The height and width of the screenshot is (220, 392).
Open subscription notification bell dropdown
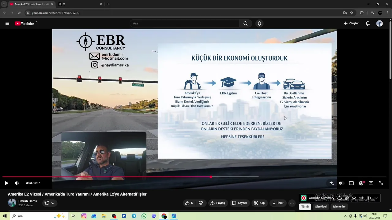50,203
